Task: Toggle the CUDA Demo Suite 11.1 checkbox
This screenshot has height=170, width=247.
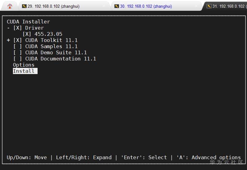Action: click(18, 52)
